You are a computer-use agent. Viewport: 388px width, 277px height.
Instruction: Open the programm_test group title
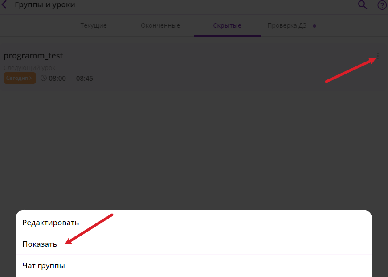click(x=33, y=56)
